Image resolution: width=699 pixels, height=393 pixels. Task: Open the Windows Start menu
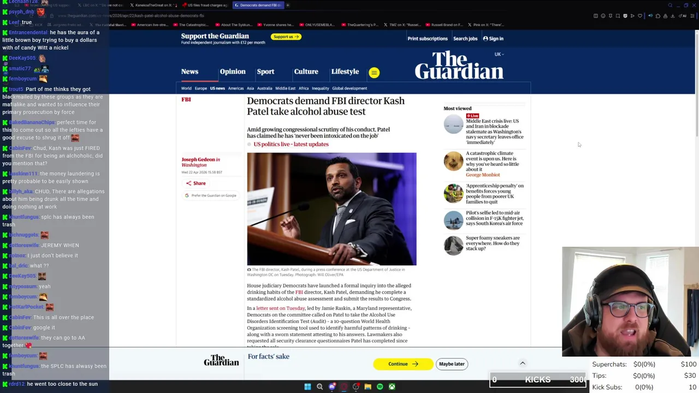point(307,387)
